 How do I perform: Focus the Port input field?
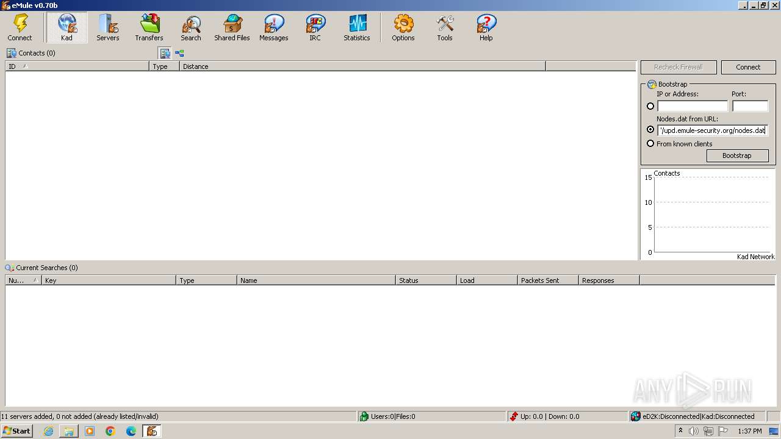coord(750,106)
